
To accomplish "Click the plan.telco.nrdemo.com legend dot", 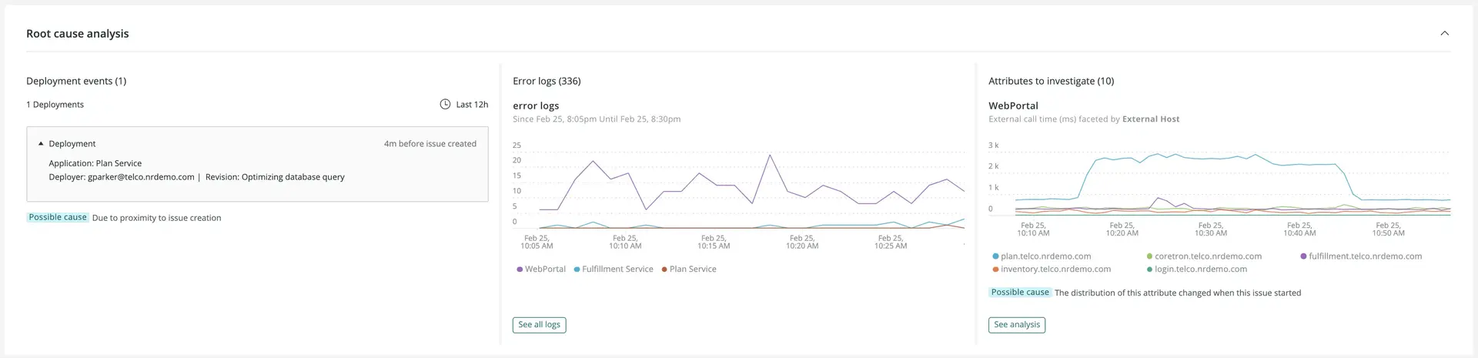I will coord(995,256).
